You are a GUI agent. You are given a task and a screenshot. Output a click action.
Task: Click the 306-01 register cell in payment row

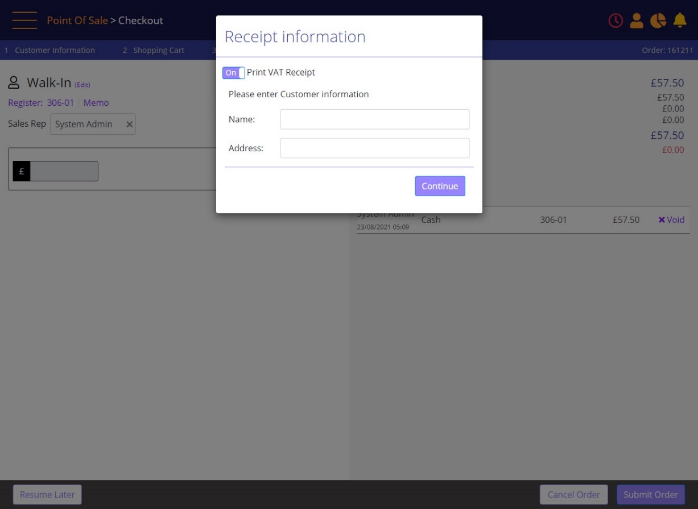point(554,220)
